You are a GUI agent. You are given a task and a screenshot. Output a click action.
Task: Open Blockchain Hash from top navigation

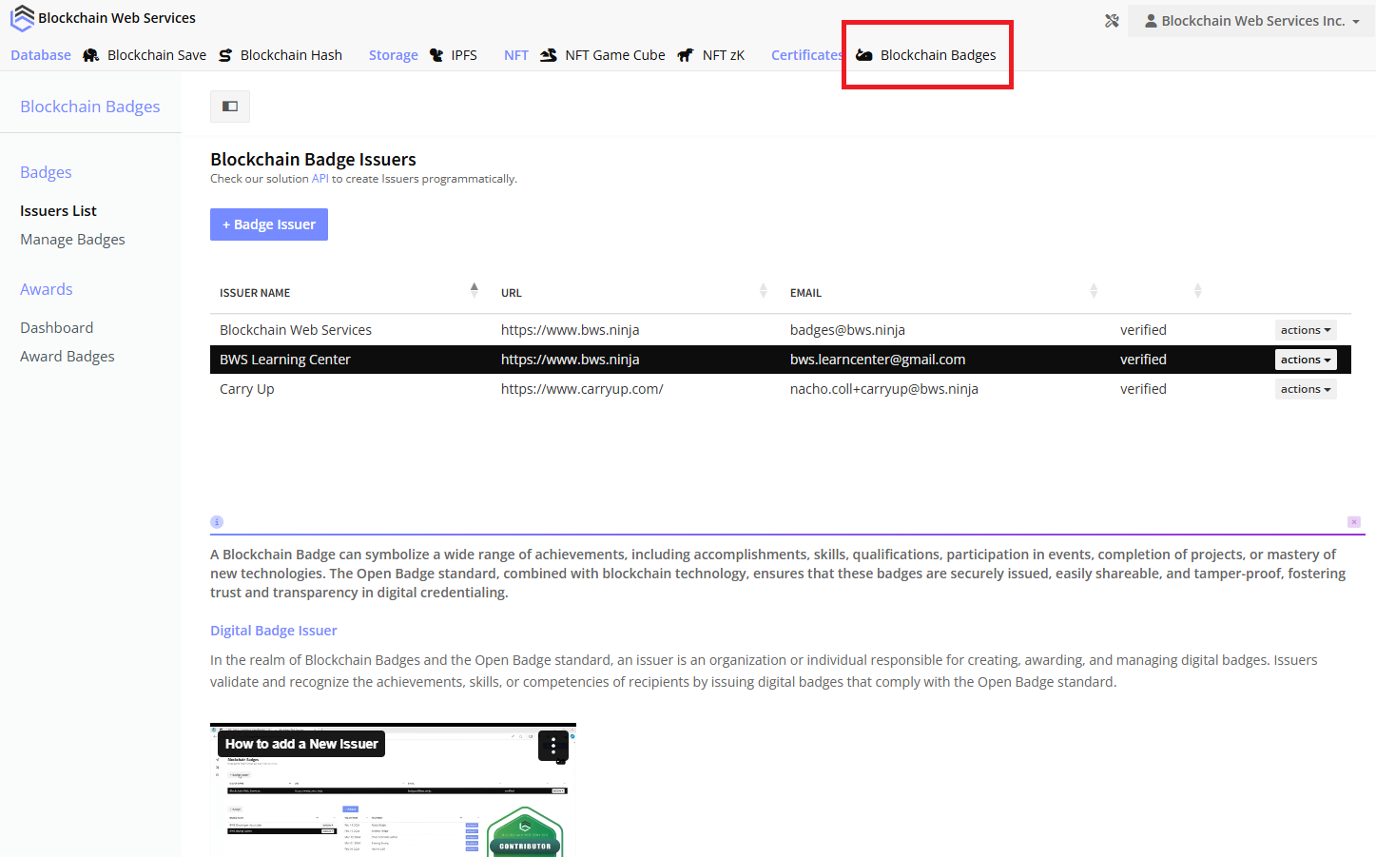291,55
